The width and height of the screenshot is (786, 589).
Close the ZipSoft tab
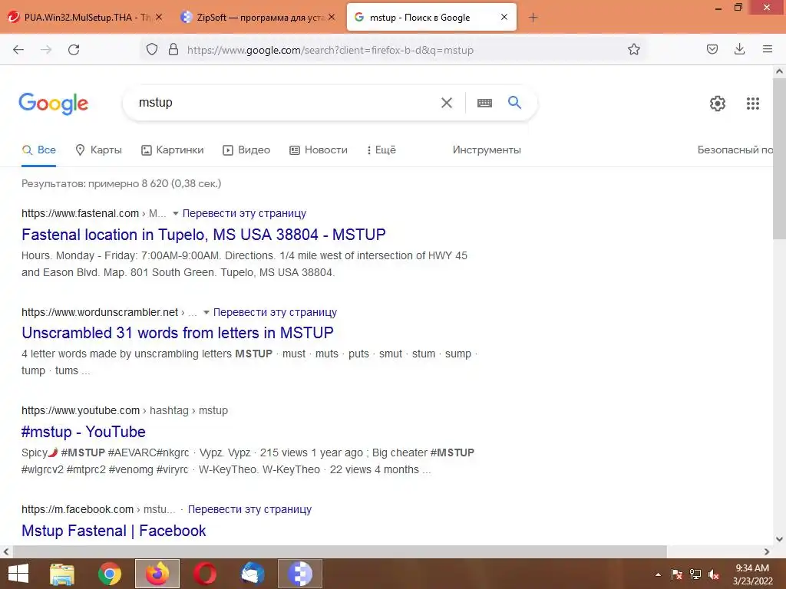[332, 18]
